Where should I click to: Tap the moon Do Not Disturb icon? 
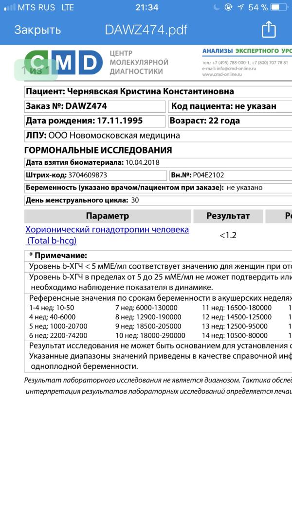[x=217, y=7]
